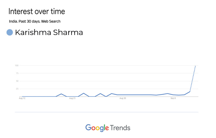Click the Trends wordmark text
The height and width of the screenshot is (138, 216).
(120, 128)
